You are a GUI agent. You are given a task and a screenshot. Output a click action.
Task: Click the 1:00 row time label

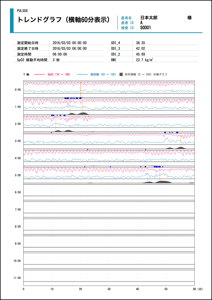[18, 107]
